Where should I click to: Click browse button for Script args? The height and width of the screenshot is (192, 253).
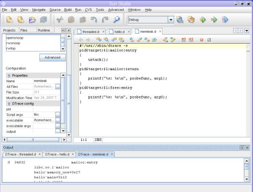pyautogui.click(x=58, y=115)
